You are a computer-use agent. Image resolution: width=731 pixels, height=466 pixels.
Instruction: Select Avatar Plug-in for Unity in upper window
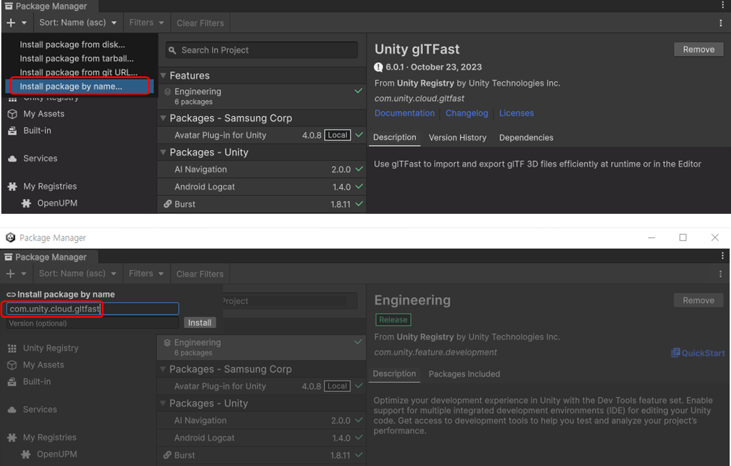pyautogui.click(x=261, y=135)
